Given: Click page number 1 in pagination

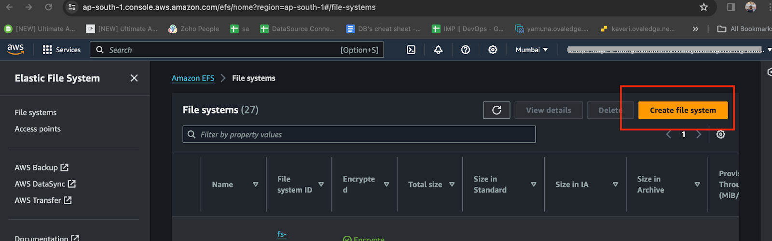Looking at the screenshot, I should pyautogui.click(x=683, y=134).
